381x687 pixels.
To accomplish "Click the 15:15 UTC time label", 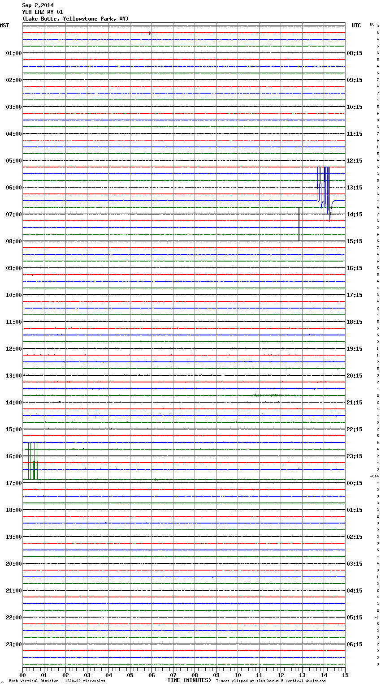I will click(355, 241).
